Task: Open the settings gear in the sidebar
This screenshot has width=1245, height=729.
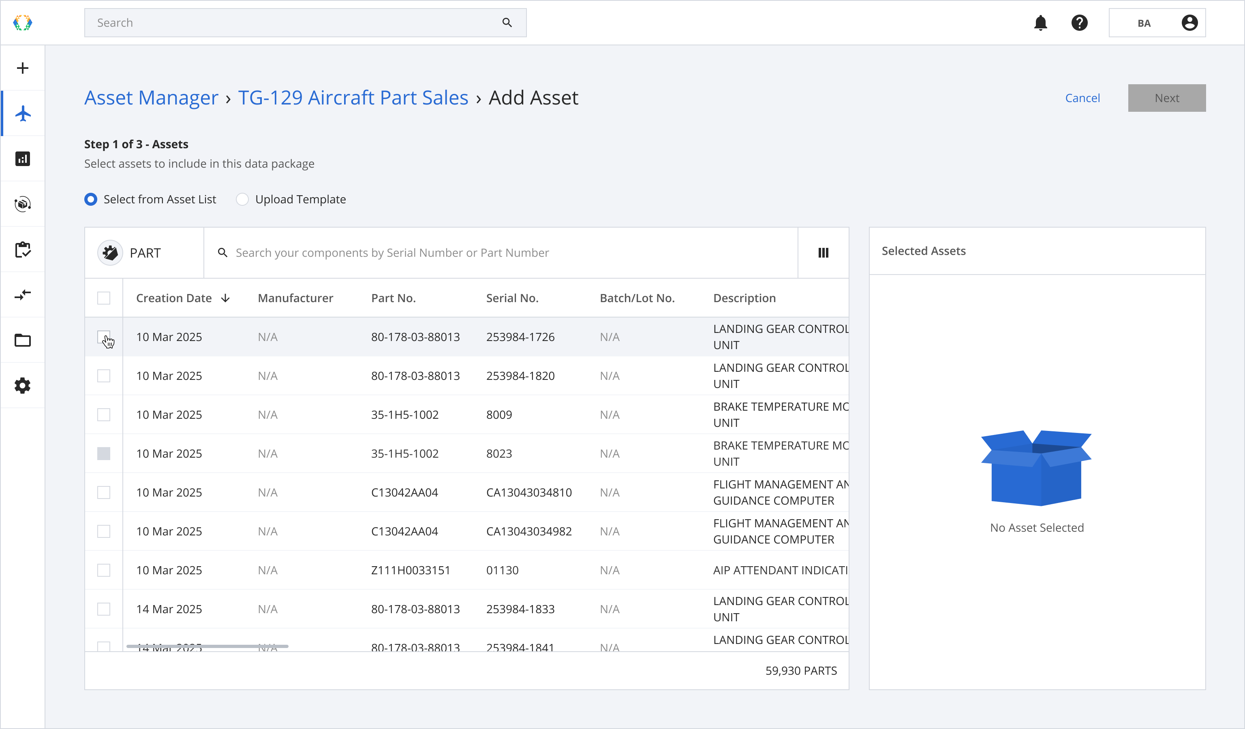Action: coord(23,386)
